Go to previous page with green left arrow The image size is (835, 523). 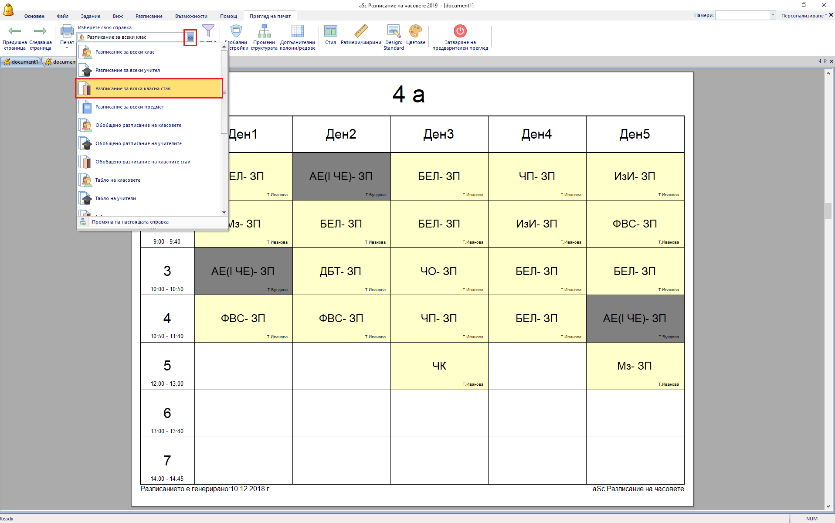click(15, 31)
